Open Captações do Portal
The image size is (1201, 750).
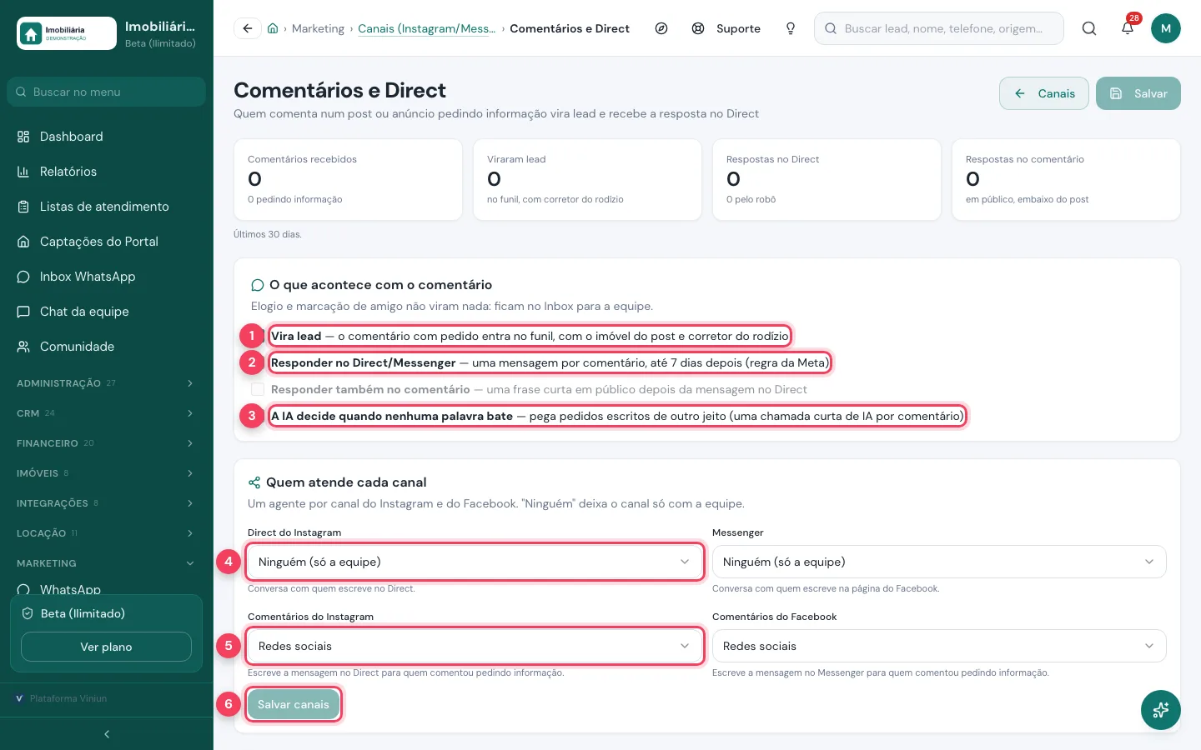coord(107,242)
